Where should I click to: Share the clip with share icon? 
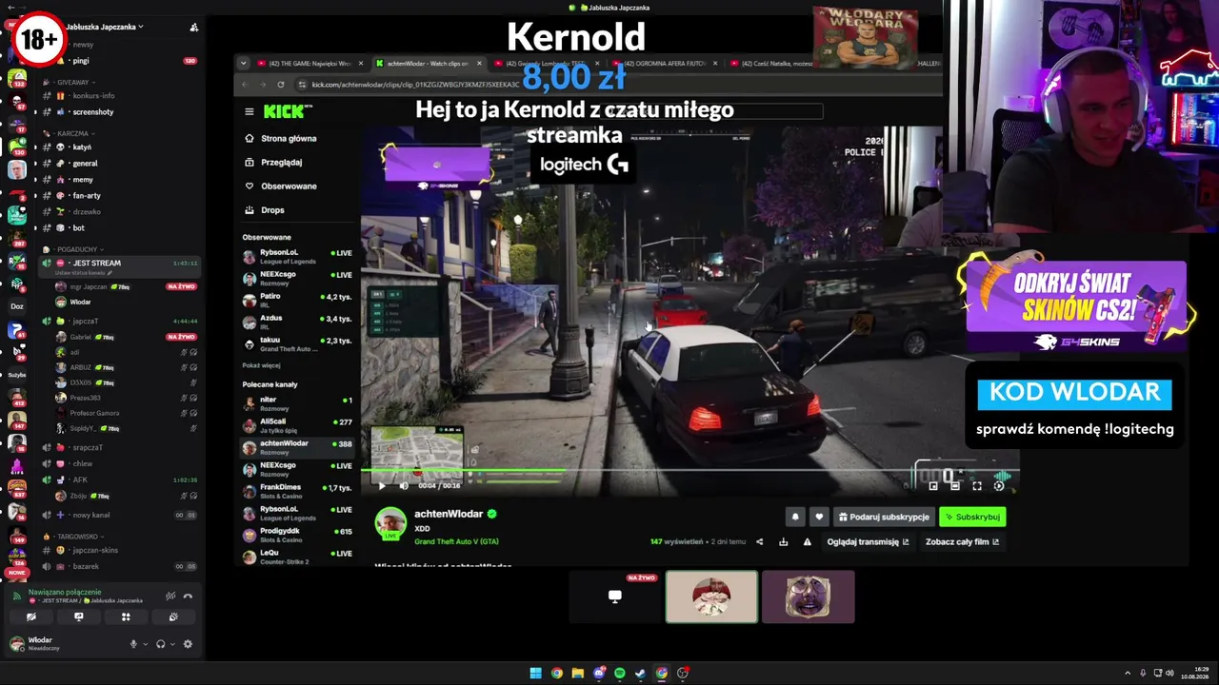pos(759,542)
